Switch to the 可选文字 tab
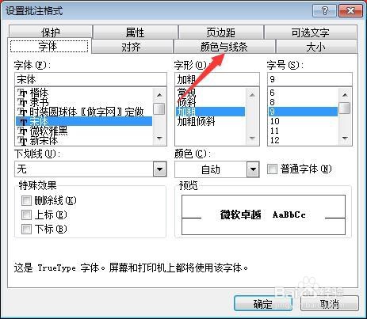 (311, 32)
